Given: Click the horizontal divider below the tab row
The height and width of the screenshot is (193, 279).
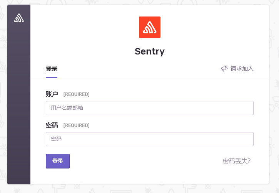Looking at the screenshot, I should (160, 78).
